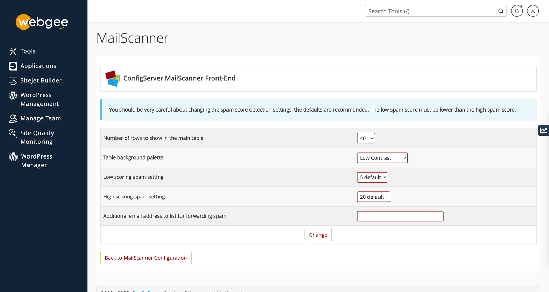Click ConfigServer MailScanner Front-End title
The image size is (549, 292).
179,78
